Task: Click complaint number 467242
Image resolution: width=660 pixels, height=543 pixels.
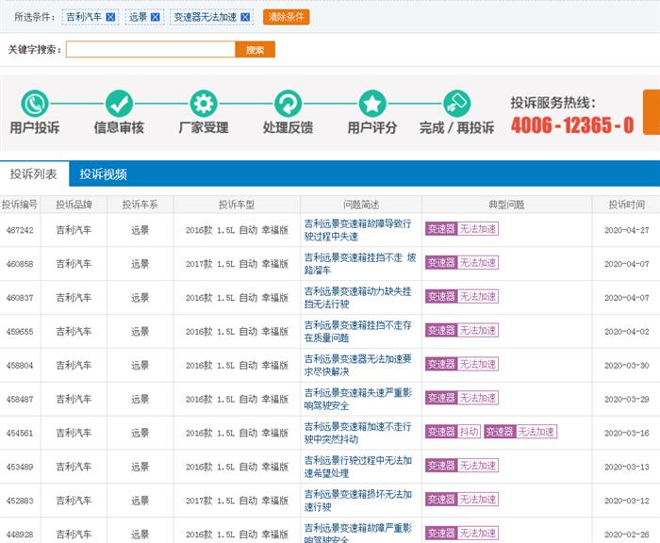Action: point(20,230)
